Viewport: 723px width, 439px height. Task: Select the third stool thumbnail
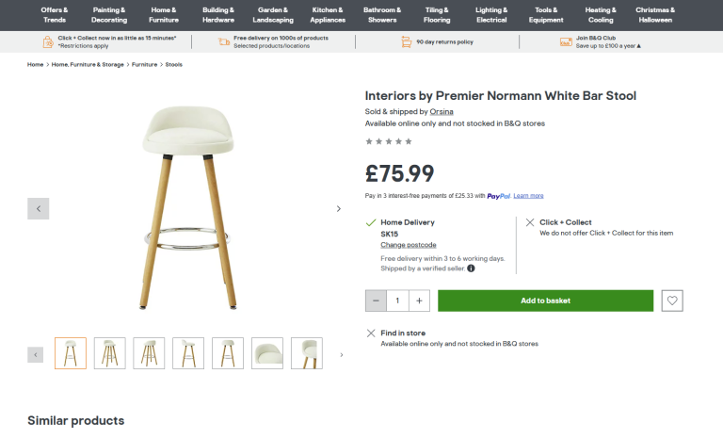tap(149, 353)
